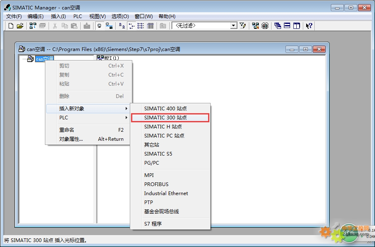Viewport: 375px width, 247px height.
Task: Click the S7 Memory Card toolbar icon
Action: pos(42,26)
